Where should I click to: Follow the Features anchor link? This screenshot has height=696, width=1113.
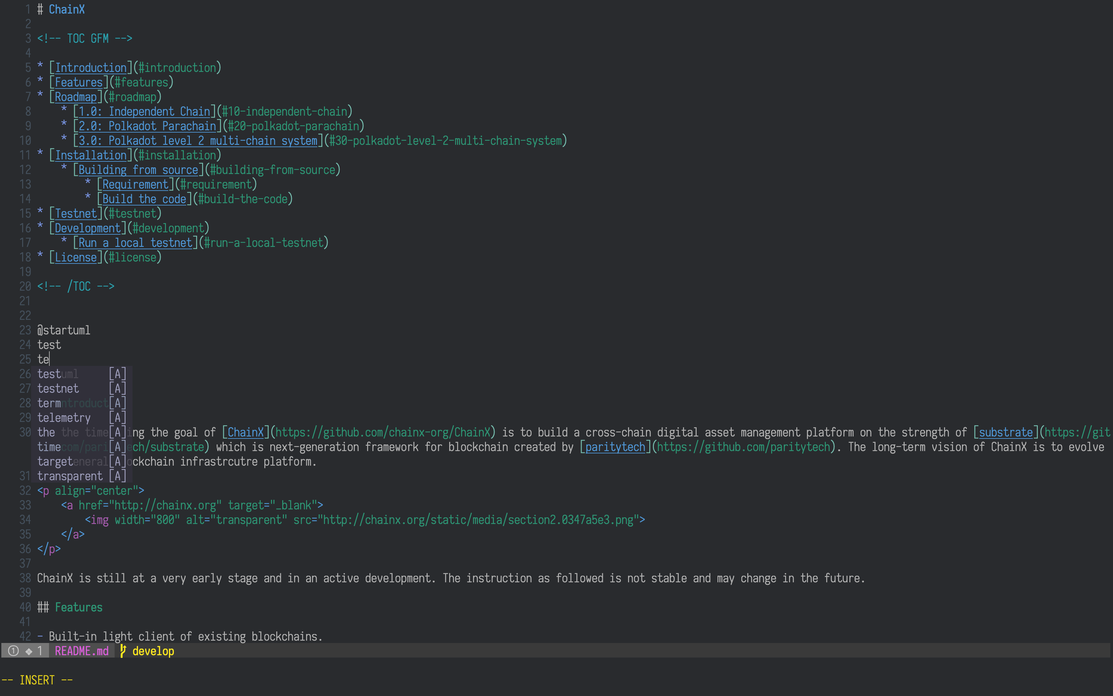tap(78, 82)
